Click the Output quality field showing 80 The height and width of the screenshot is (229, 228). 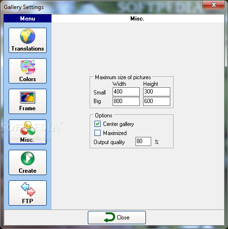click(x=143, y=141)
